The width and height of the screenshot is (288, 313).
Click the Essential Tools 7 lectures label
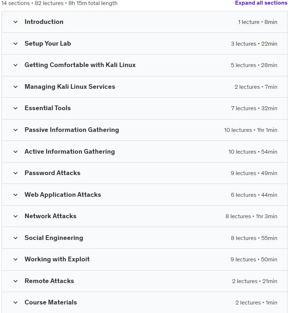pos(244,108)
